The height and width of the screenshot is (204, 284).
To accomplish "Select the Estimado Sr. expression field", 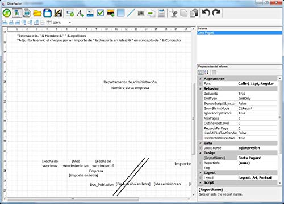I will [x=52, y=36].
